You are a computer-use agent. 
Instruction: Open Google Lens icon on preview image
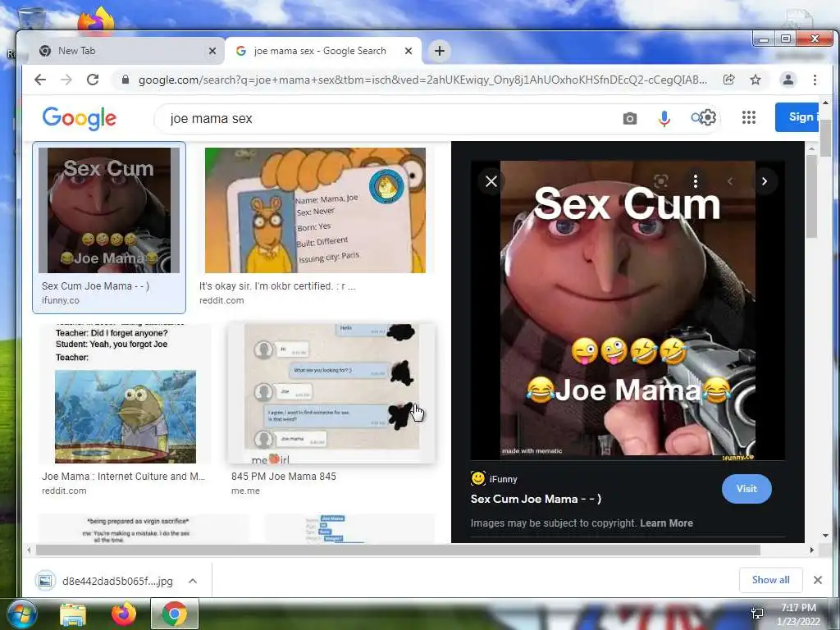660,181
